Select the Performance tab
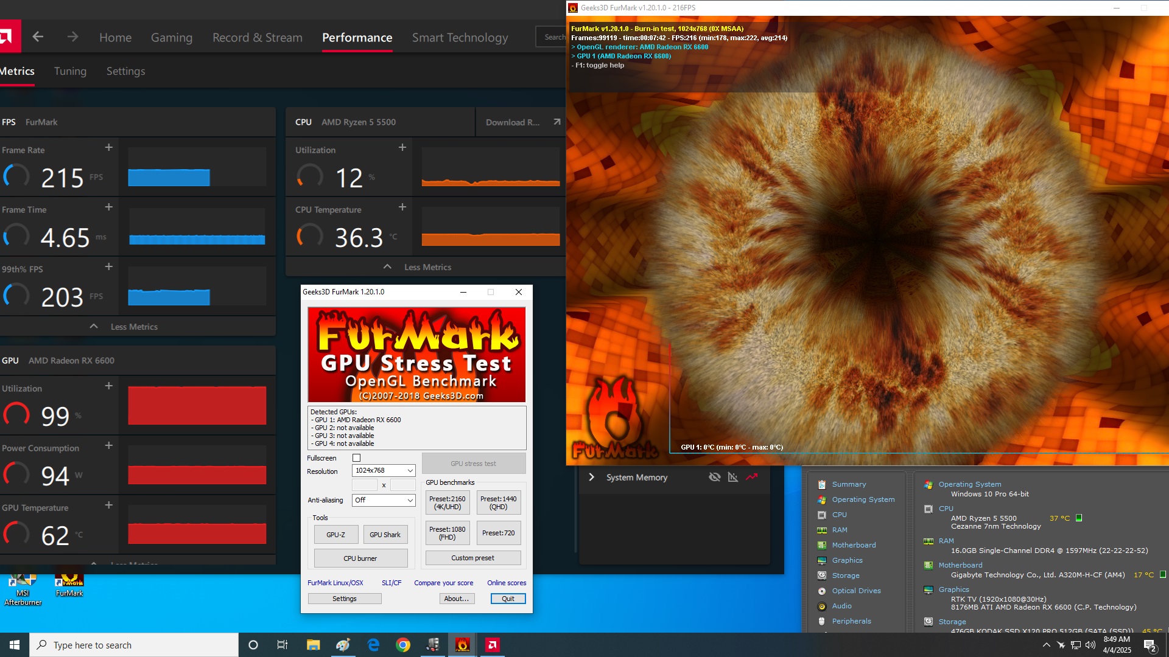 [357, 37]
